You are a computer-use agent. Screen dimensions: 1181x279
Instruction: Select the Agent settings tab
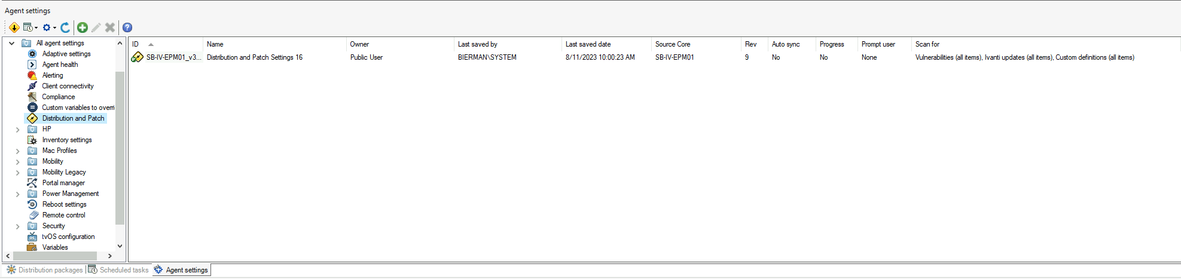click(x=181, y=270)
